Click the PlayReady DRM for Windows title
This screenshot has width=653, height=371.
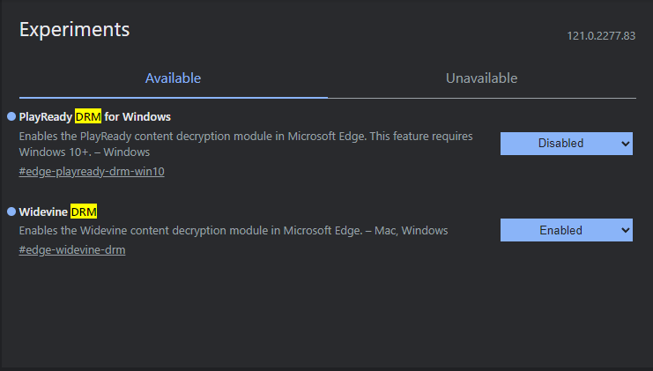(95, 116)
